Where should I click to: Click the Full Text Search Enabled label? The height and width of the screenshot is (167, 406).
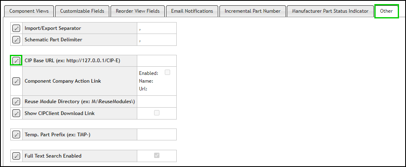click(53, 156)
